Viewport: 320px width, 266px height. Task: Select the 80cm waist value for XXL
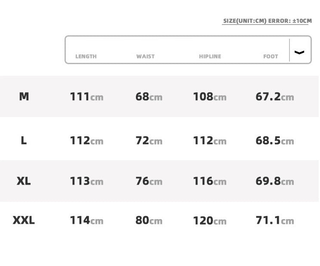(x=149, y=221)
